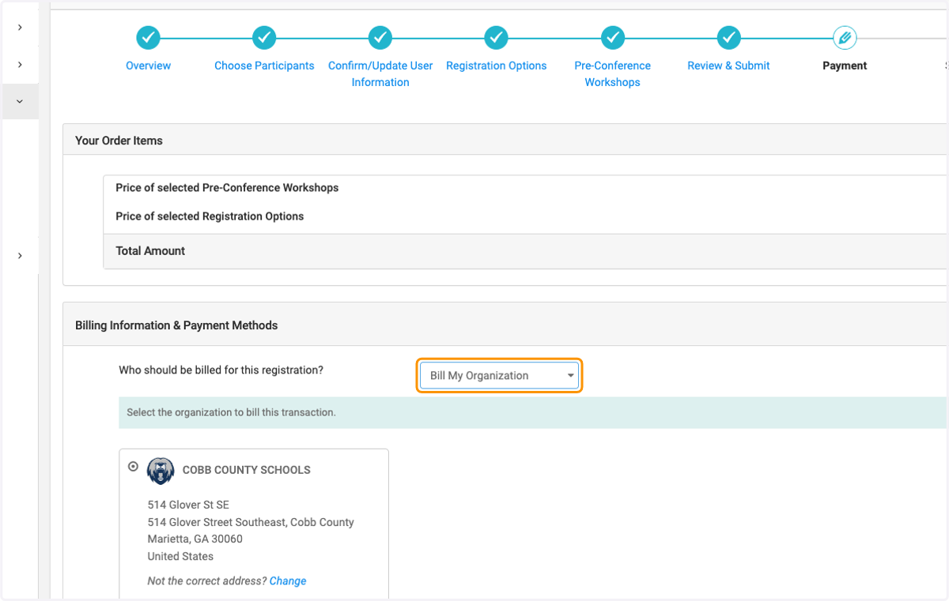Select the Cobb County Schools radio button
Screen dimensions: 949x601
[133, 466]
